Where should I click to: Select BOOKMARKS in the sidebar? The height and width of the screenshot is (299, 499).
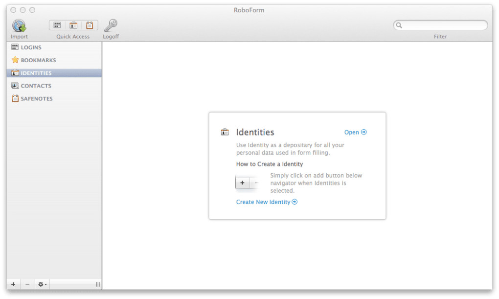(54, 60)
